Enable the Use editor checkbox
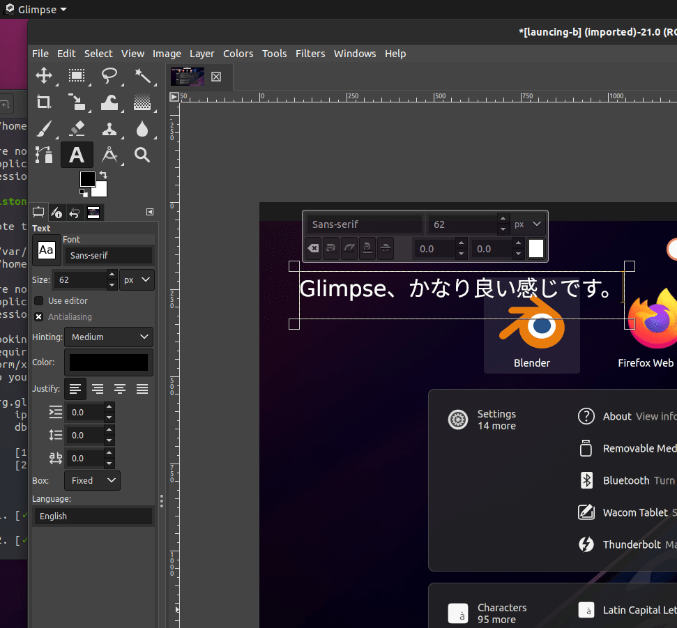The width and height of the screenshot is (677, 628). (40, 300)
